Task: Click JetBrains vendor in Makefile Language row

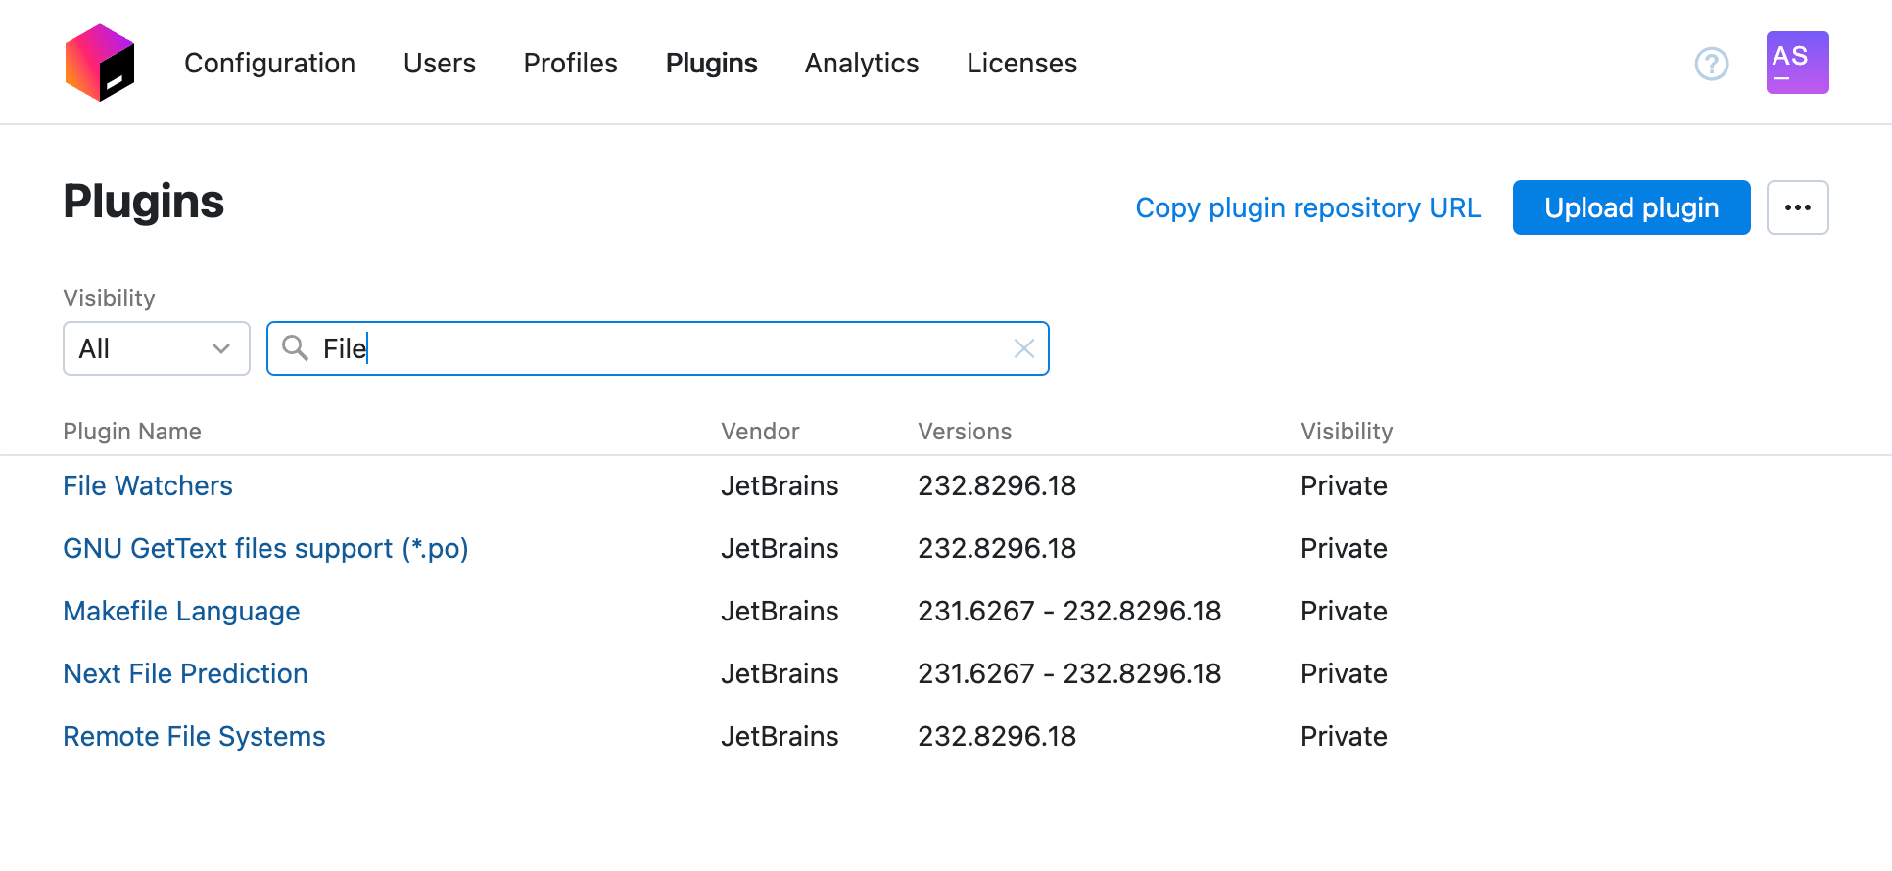Action: (x=780, y=612)
